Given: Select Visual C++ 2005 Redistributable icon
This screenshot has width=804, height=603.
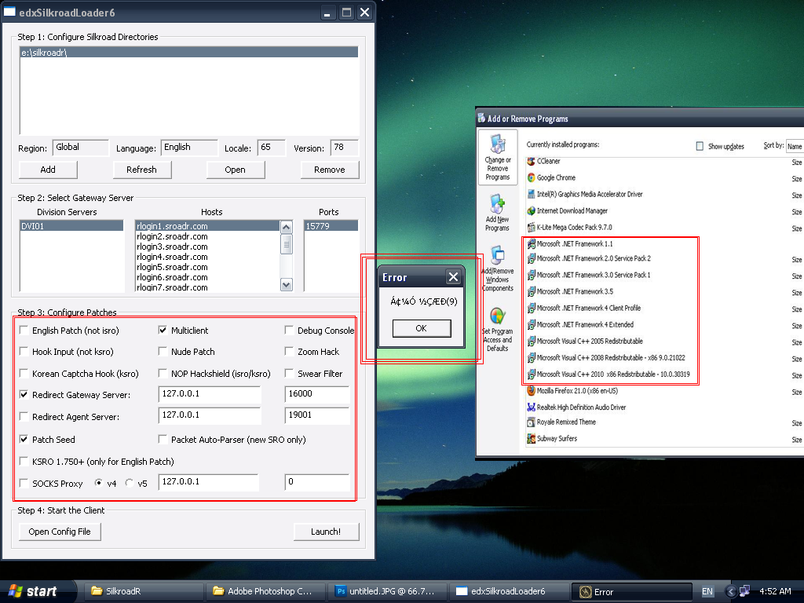Looking at the screenshot, I should (x=532, y=341).
